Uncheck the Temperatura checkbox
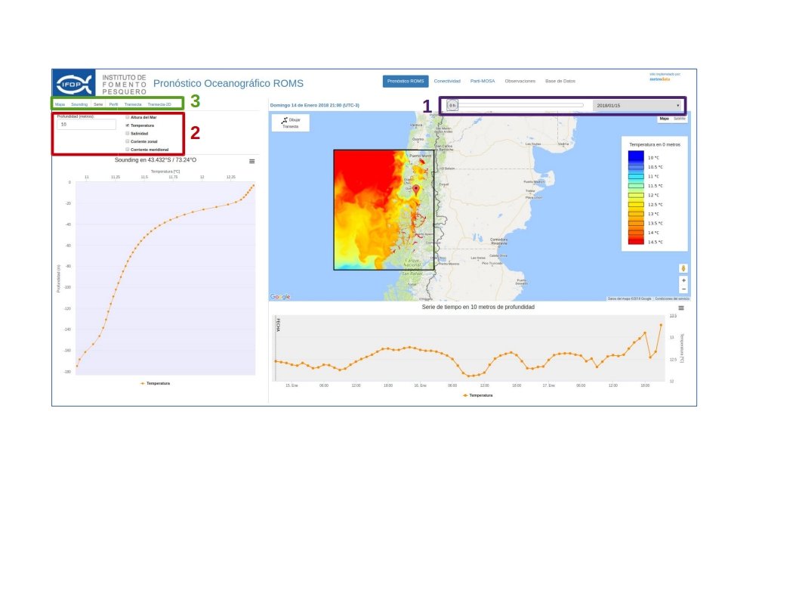799x600 pixels. coord(128,125)
